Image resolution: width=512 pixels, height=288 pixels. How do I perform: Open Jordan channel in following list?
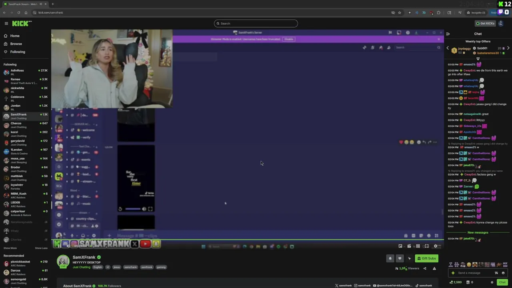25,107
